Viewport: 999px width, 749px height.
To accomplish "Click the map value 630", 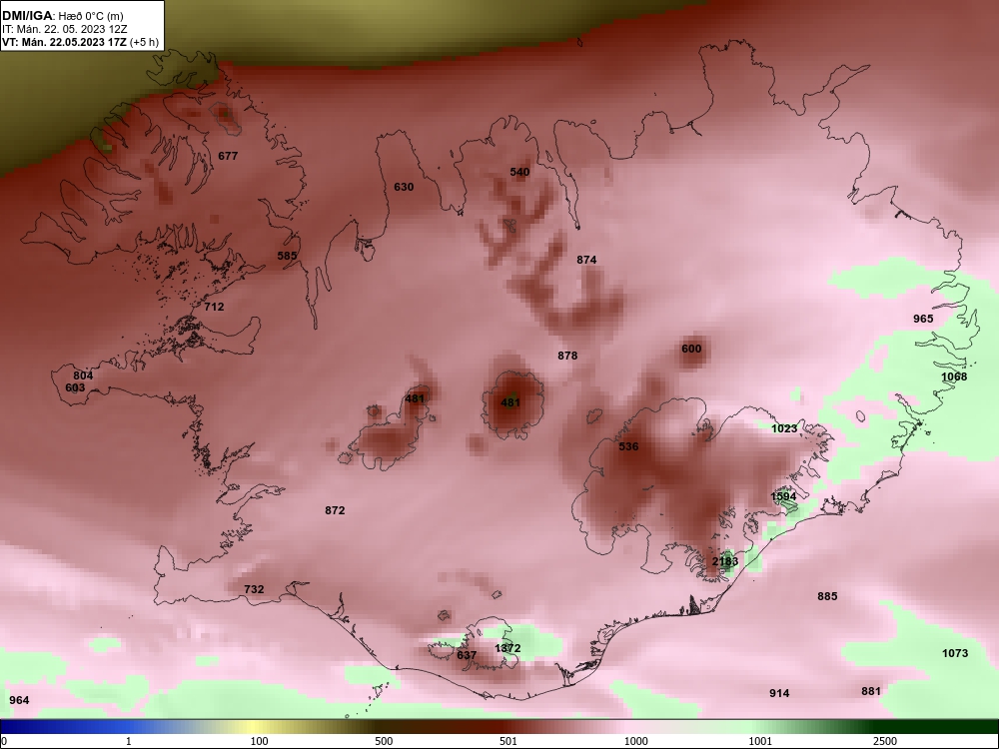I will coord(404,187).
